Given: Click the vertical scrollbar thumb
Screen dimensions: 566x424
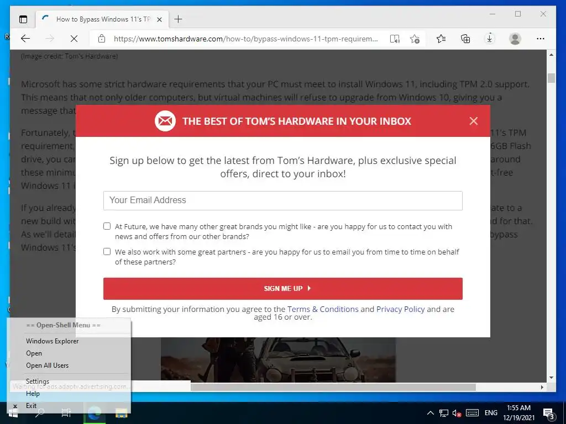Looking at the screenshot, I should point(551,78).
